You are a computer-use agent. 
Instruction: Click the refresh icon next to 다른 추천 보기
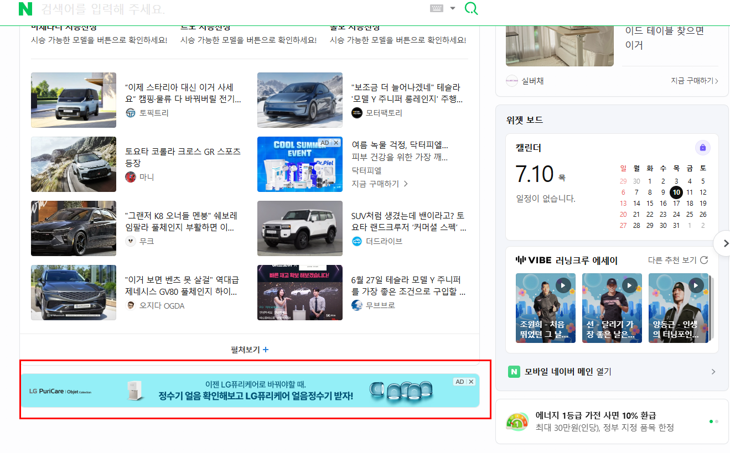click(x=704, y=260)
